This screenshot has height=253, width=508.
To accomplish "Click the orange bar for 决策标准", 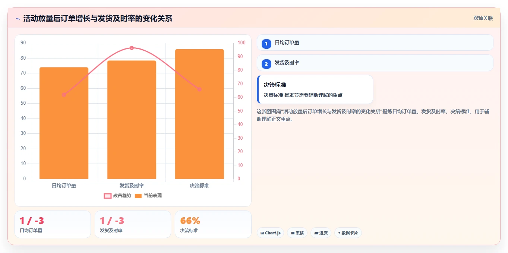I will (199, 114).
